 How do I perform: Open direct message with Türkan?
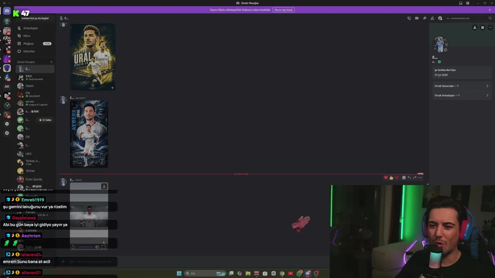click(x=35, y=171)
